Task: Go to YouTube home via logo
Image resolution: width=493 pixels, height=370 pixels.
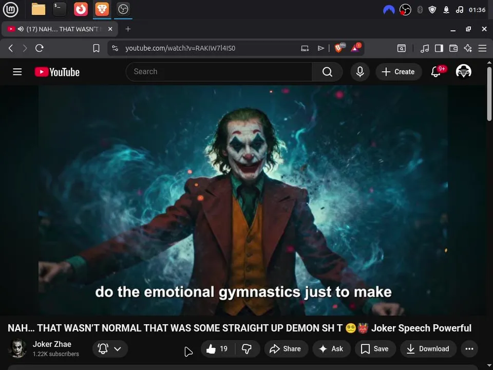Action: 57,72
